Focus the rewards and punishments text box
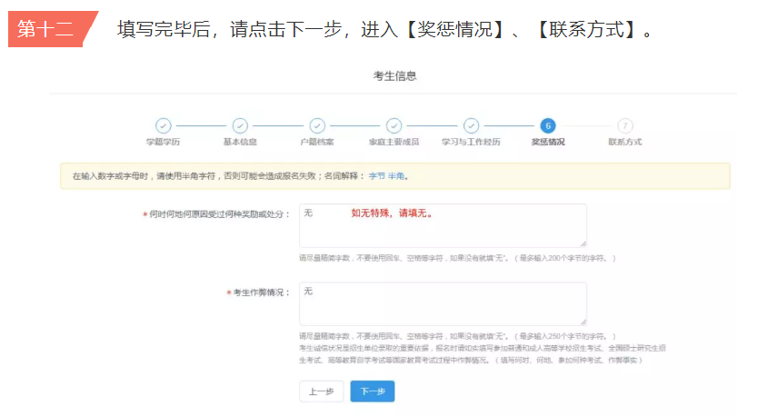 (x=443, y=225)
